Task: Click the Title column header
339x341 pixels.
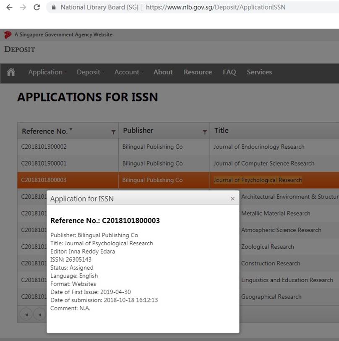Action: tap(221, 131)
